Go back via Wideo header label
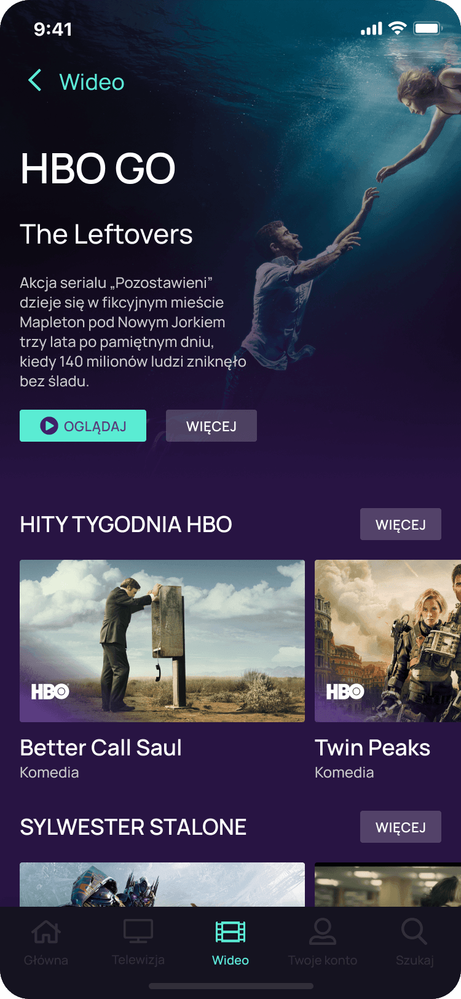 pos(92,82)
